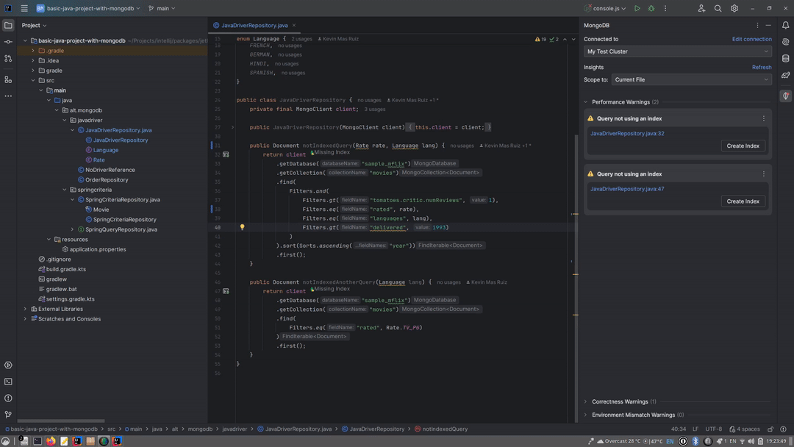The height and width of the screenshot is (447, 794).
Task: Create Index for line 47 warning
Action: click(x=743, y=201)
